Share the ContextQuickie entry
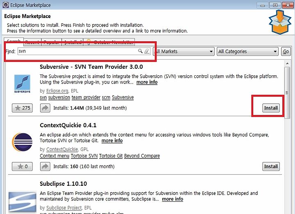295x214 pixels. tap(45, 167)
